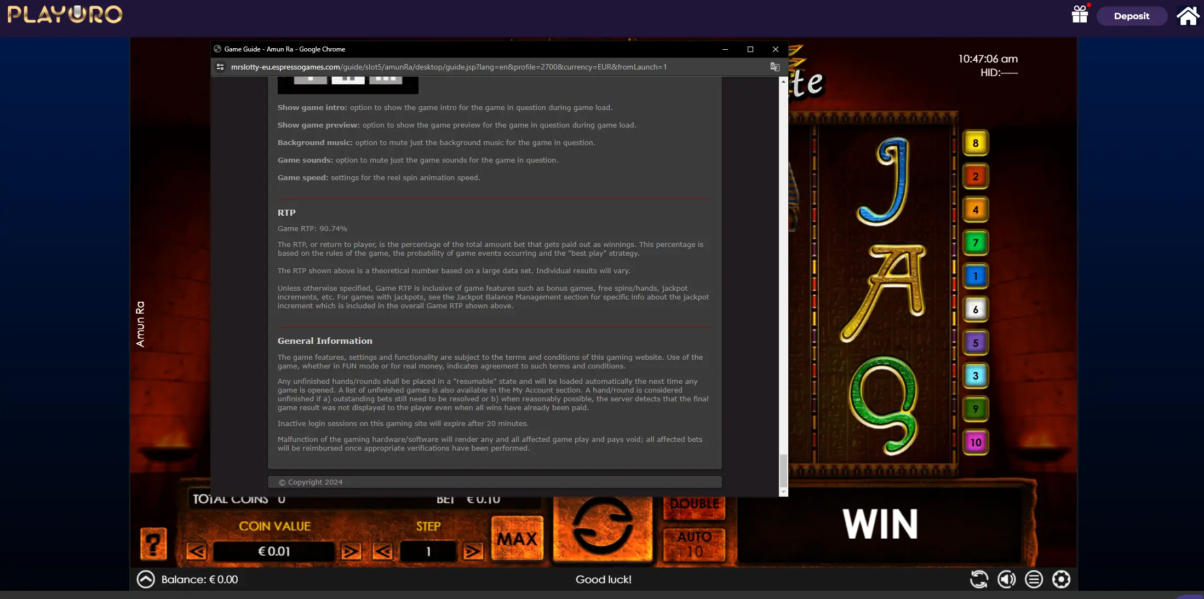
Task: Open the question mark help button
Action: pyautogui.click(x=153, y=543)
